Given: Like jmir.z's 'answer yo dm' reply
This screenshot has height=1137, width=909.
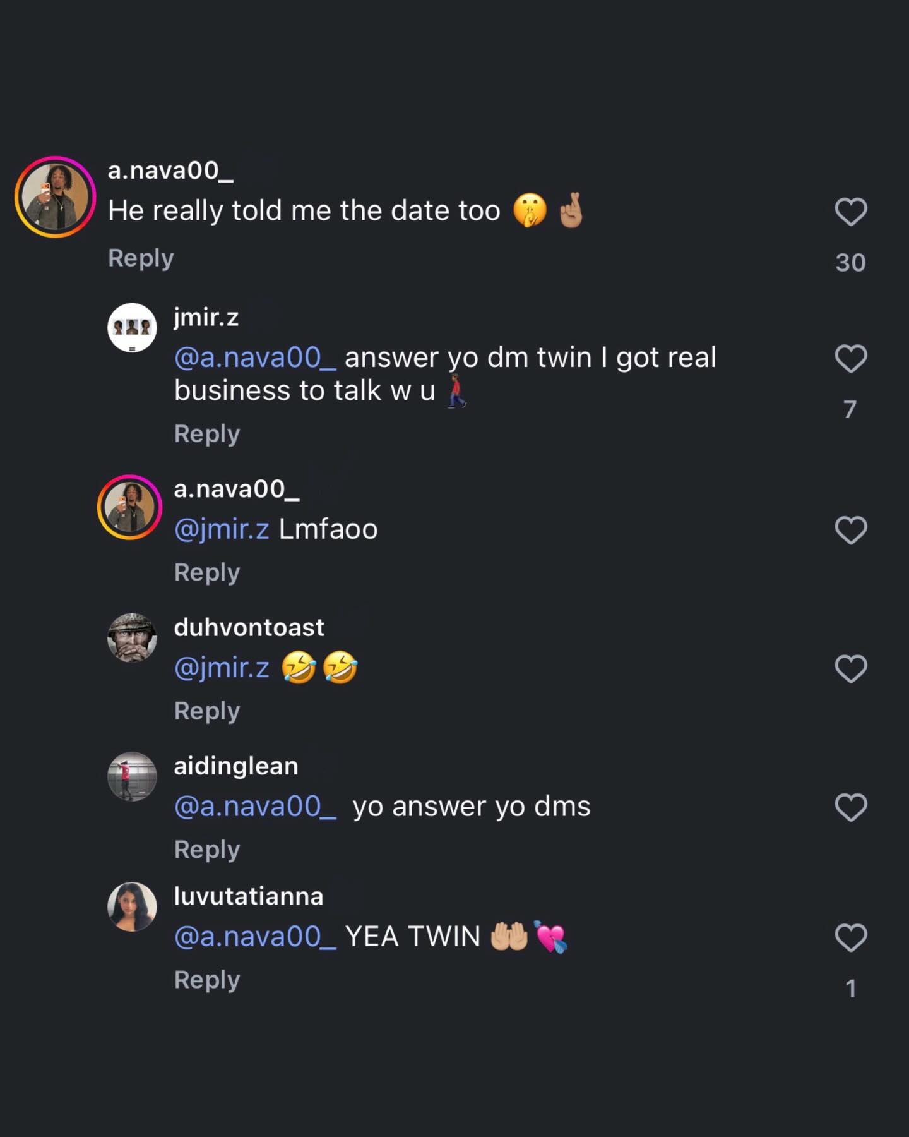Looking at the screenshot, I should pos(850,359).
